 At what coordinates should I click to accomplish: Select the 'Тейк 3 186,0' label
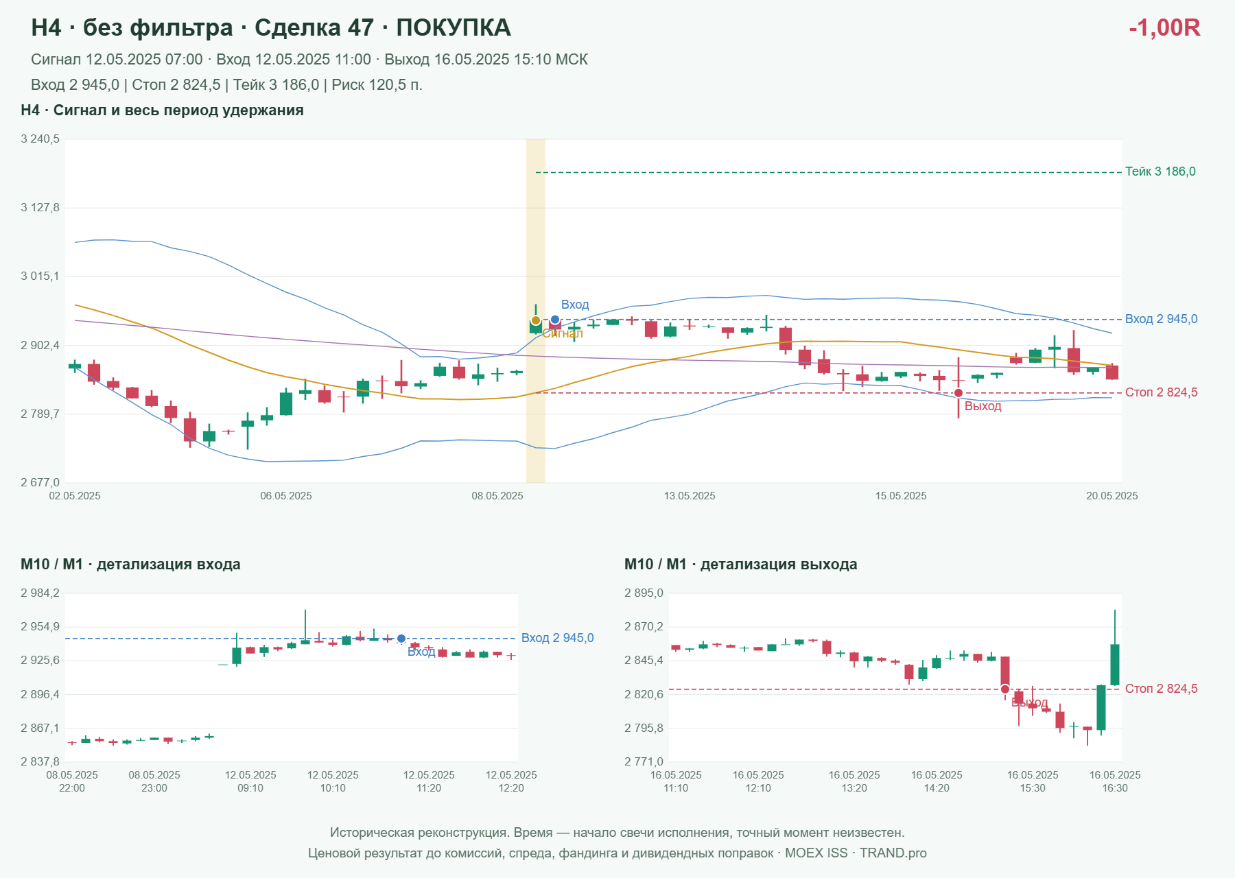coord(1160,171)
